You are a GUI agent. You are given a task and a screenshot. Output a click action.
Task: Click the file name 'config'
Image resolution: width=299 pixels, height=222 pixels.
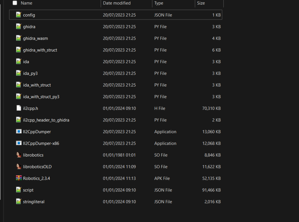pos(29,15)
